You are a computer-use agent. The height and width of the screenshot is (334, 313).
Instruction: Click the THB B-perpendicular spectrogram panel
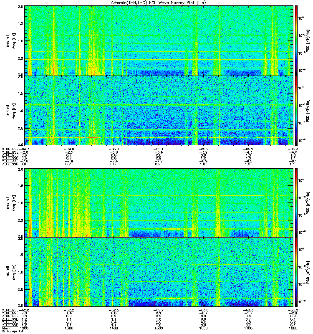click(x=159, y=40)
